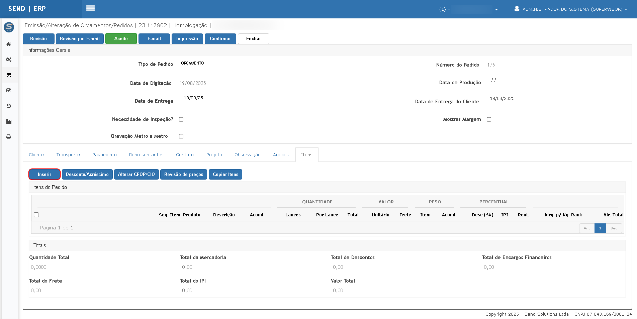Switch to the Contato tab
Screen dimensions: 637x319
click(x=185, y=154)
